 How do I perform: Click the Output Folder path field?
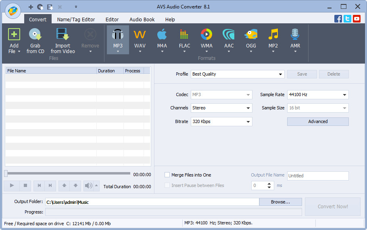(152, 202)
